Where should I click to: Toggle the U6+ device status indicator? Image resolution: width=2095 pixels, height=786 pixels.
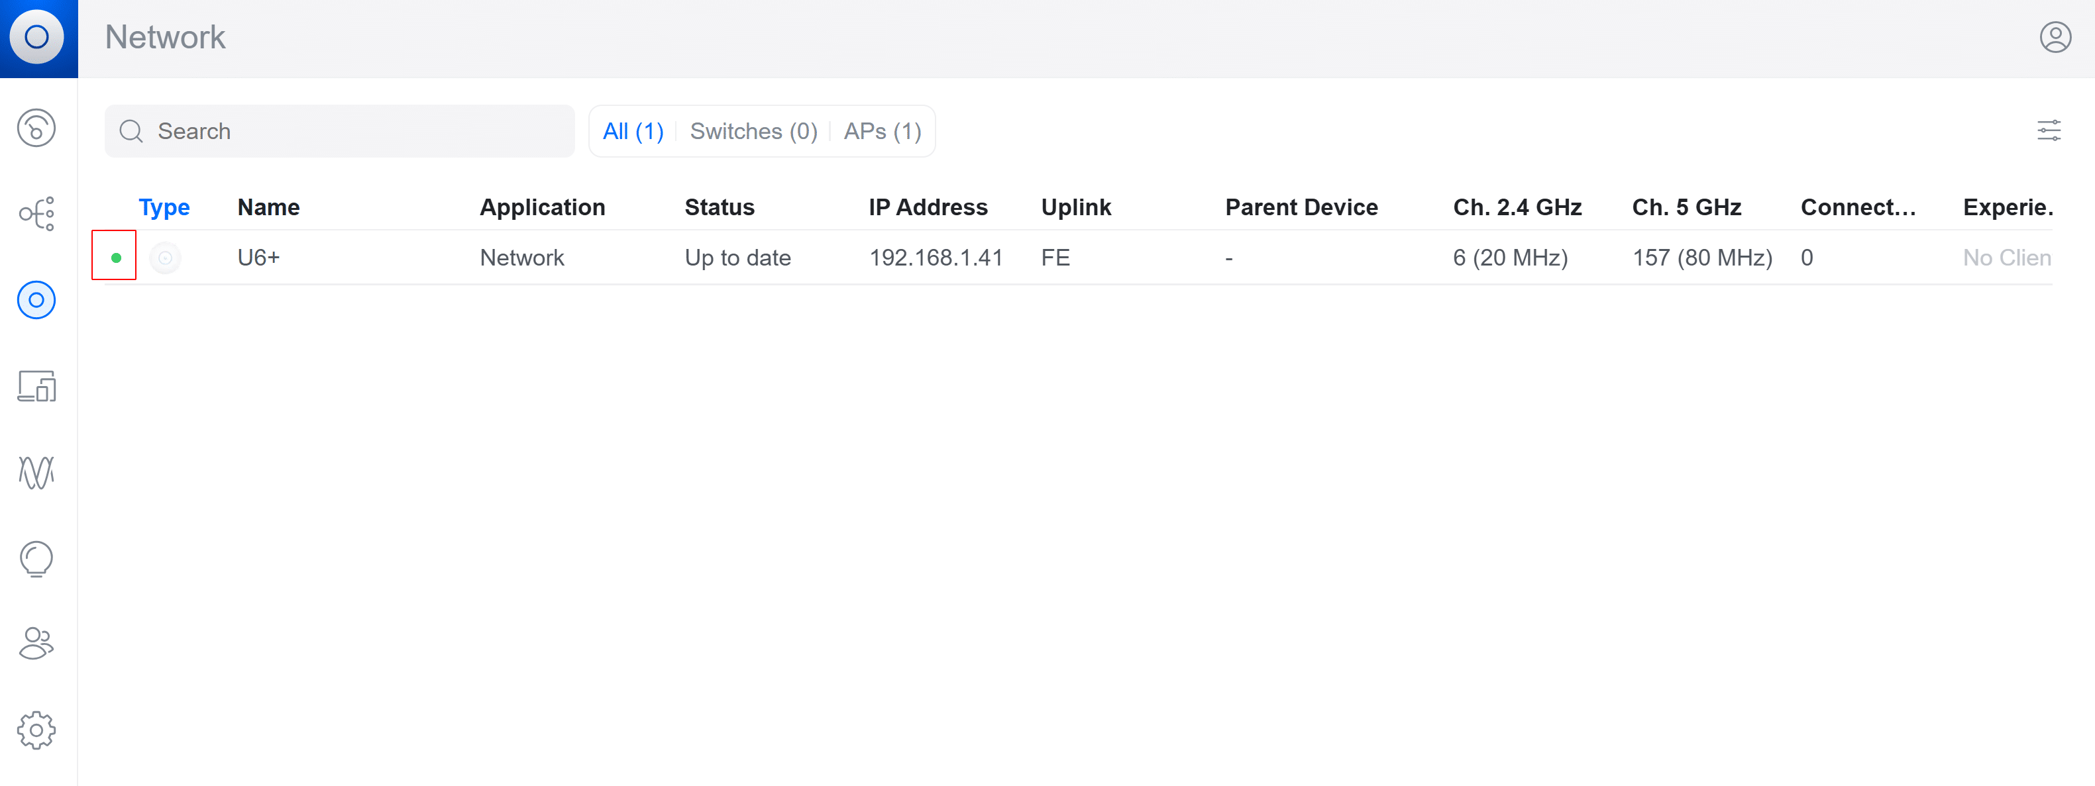tap(115, 258)
